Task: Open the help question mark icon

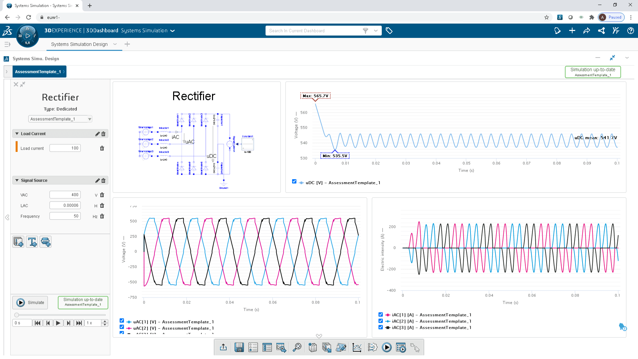Action: [630, 31]
